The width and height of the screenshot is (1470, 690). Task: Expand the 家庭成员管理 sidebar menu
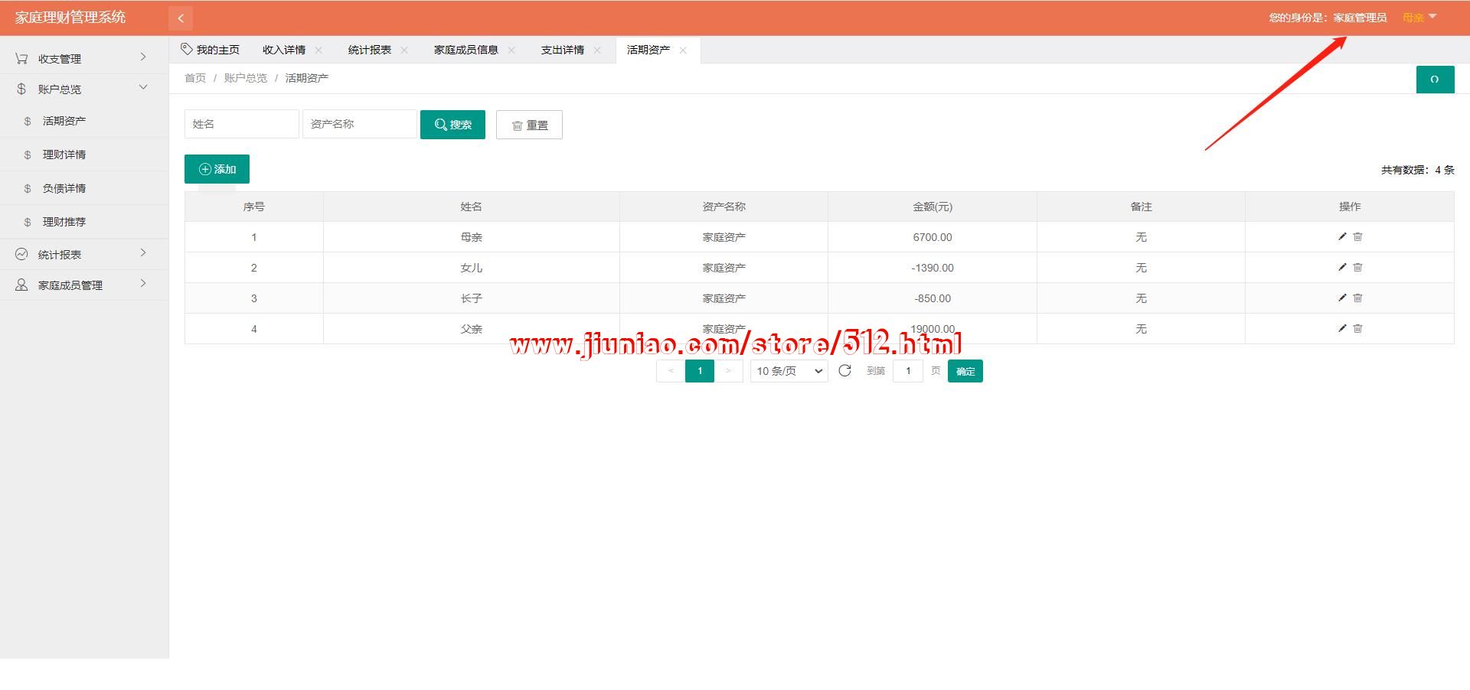pos(80,285)
